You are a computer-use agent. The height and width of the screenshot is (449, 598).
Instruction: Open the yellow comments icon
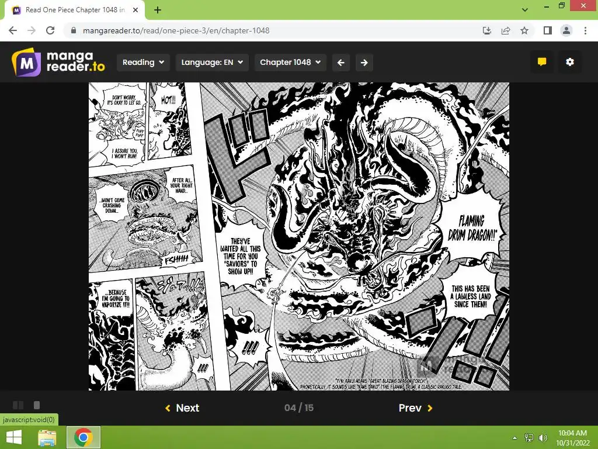pyautogui.click(x=542, y=62)
